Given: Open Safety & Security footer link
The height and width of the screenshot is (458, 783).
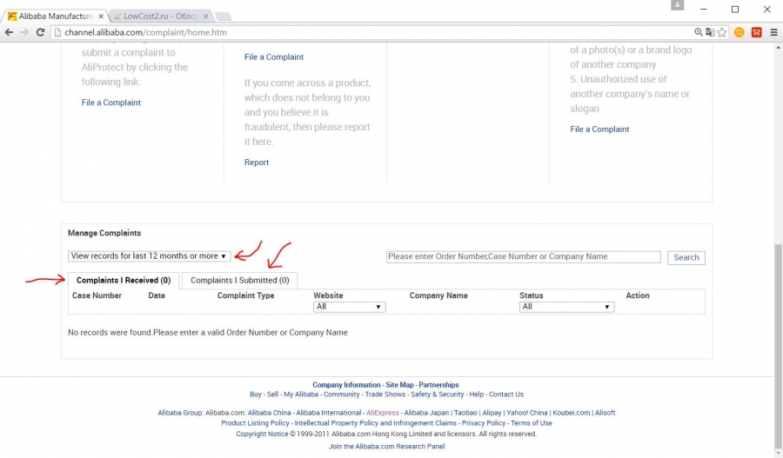Looking at the screenshot, I should pos(437,395).
